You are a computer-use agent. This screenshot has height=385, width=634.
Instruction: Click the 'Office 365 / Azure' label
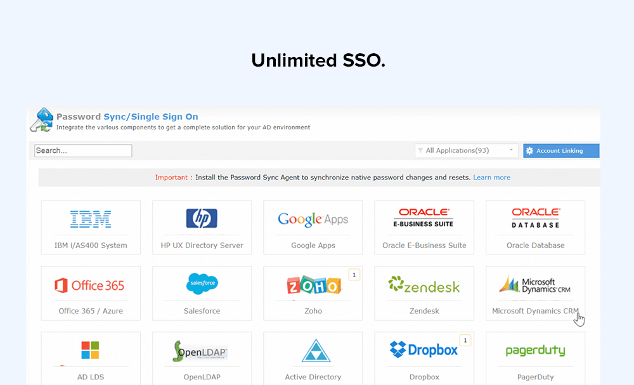[91, 311]
